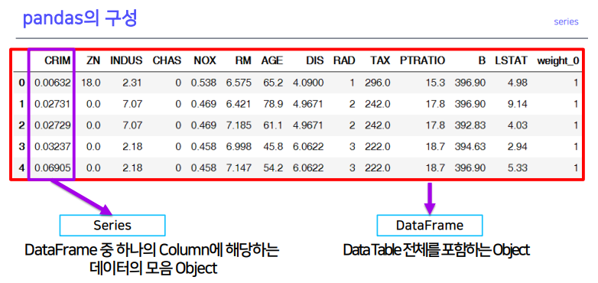The width and height of the screenshot is (598, 283).
Task: Click row index 2 in the index column
Action: tap(21, 125)
